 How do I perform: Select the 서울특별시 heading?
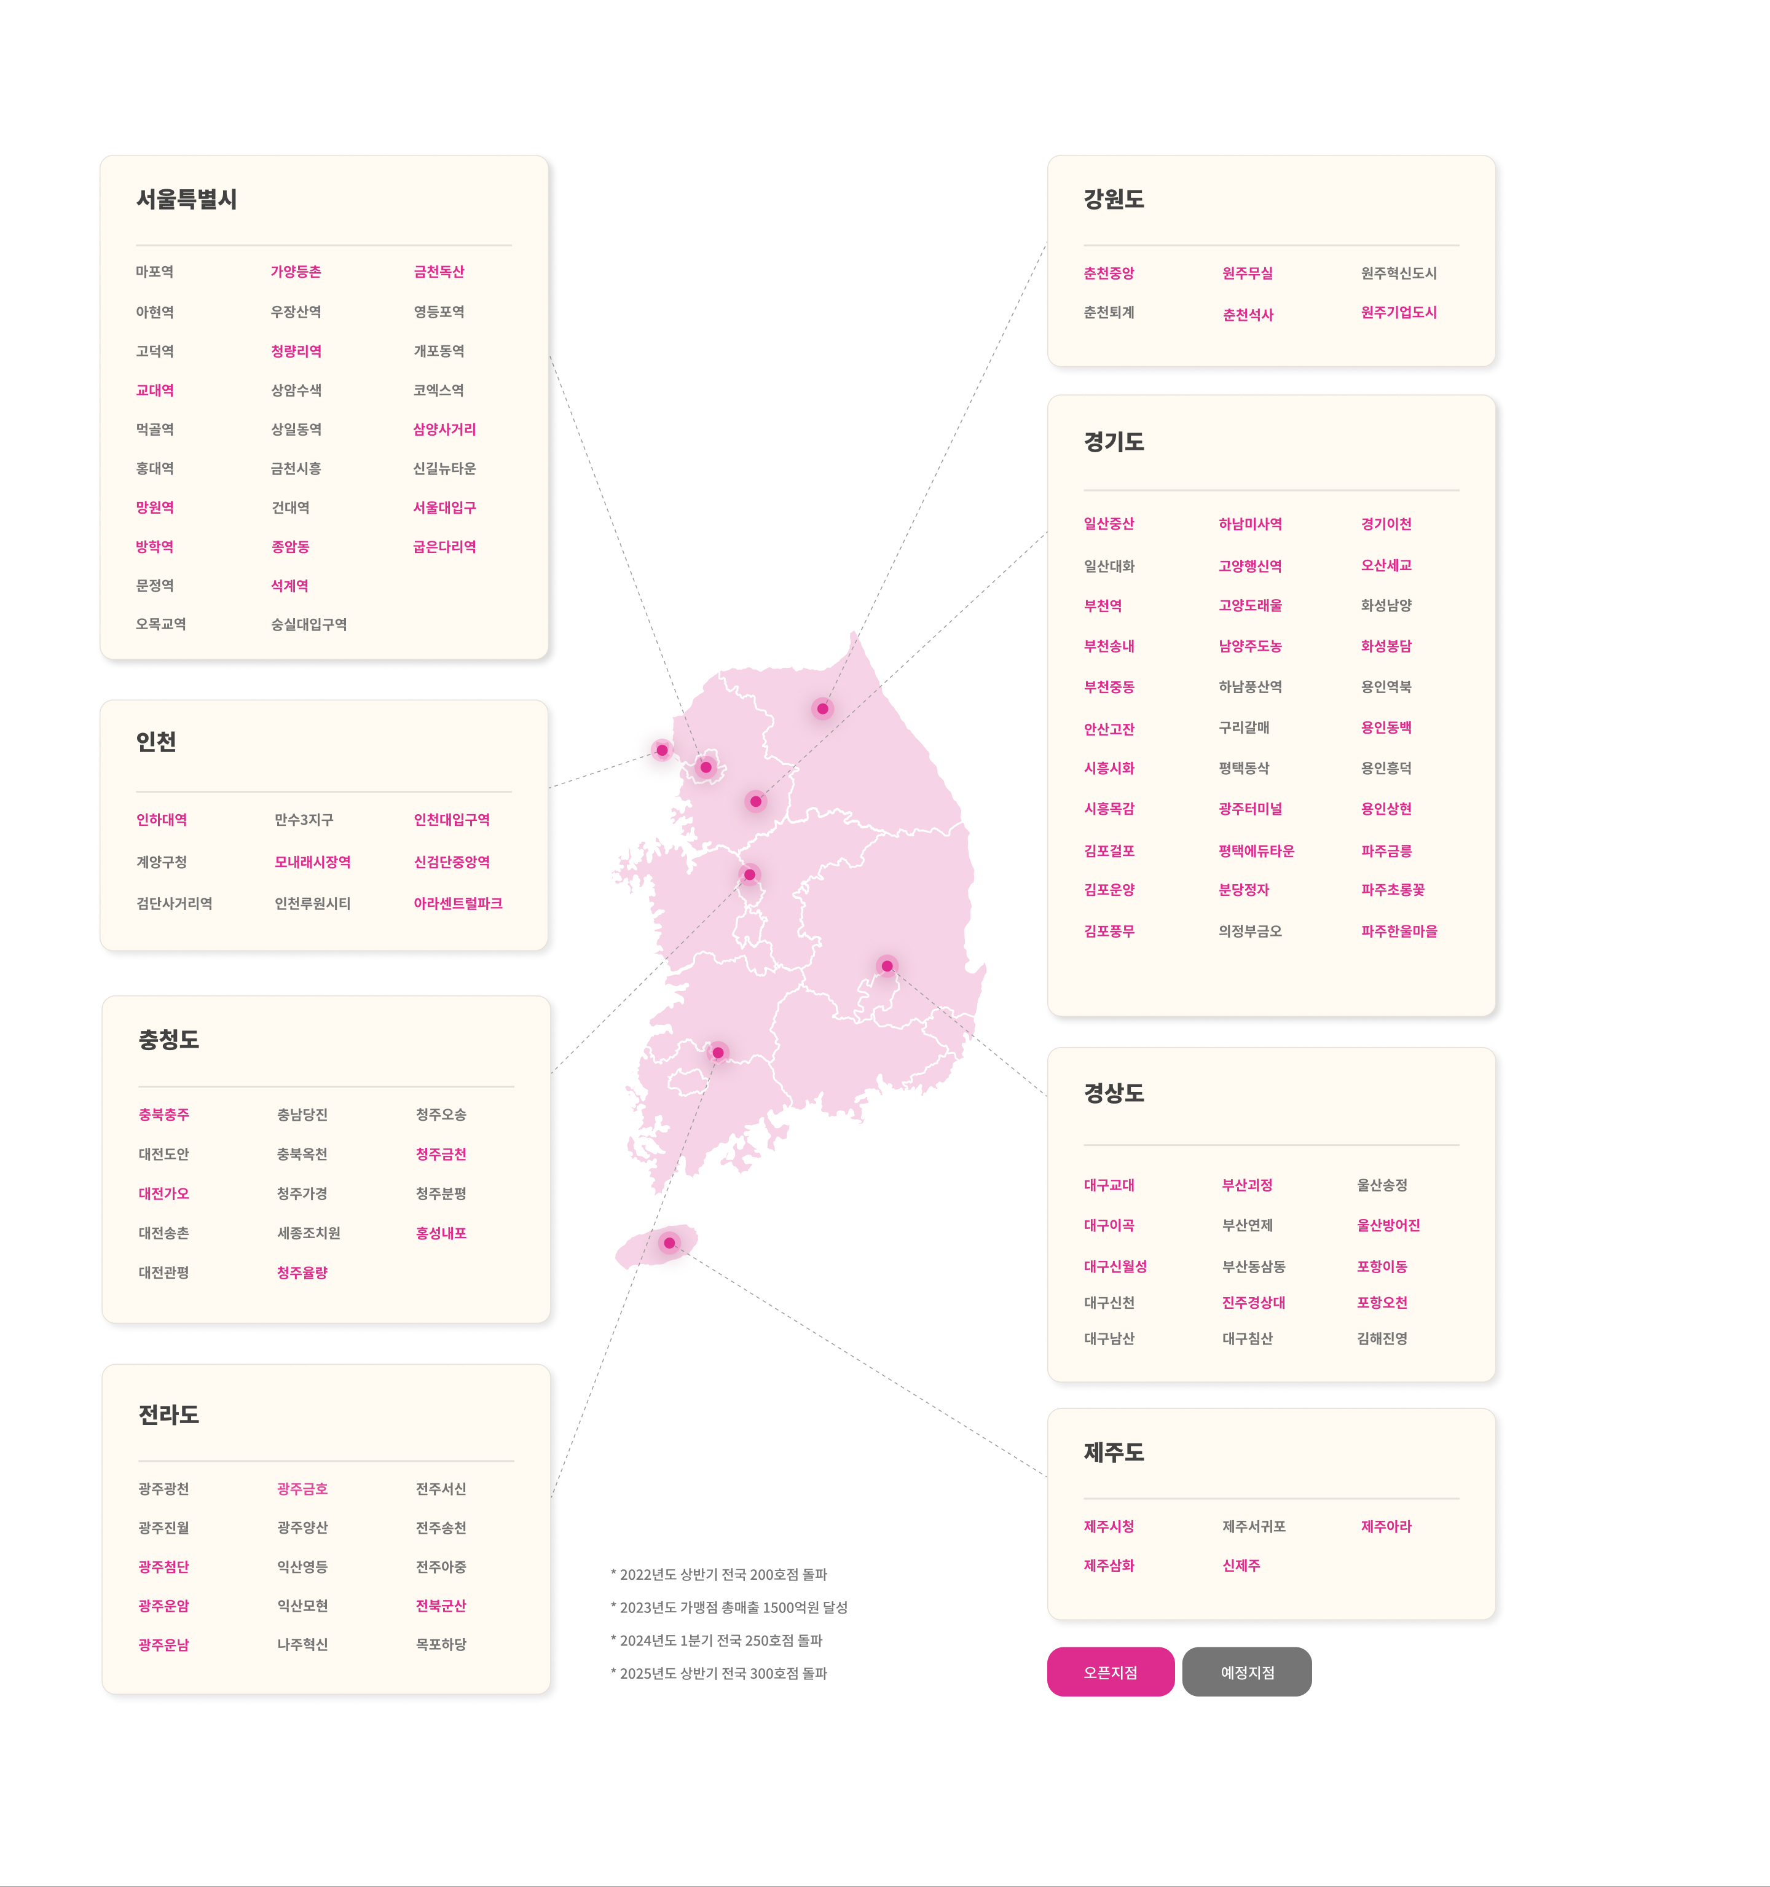pyautogui.click(x=187, y=199)
